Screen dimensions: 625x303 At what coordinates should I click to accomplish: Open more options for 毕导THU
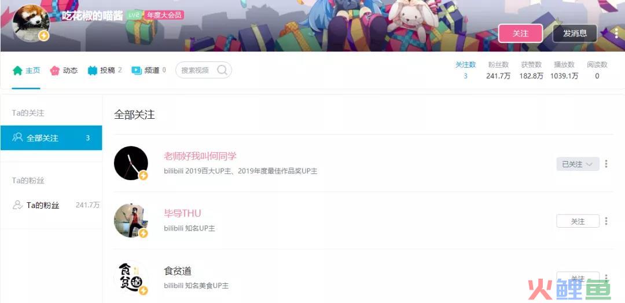pyautogui.click(x=606, y=221)
